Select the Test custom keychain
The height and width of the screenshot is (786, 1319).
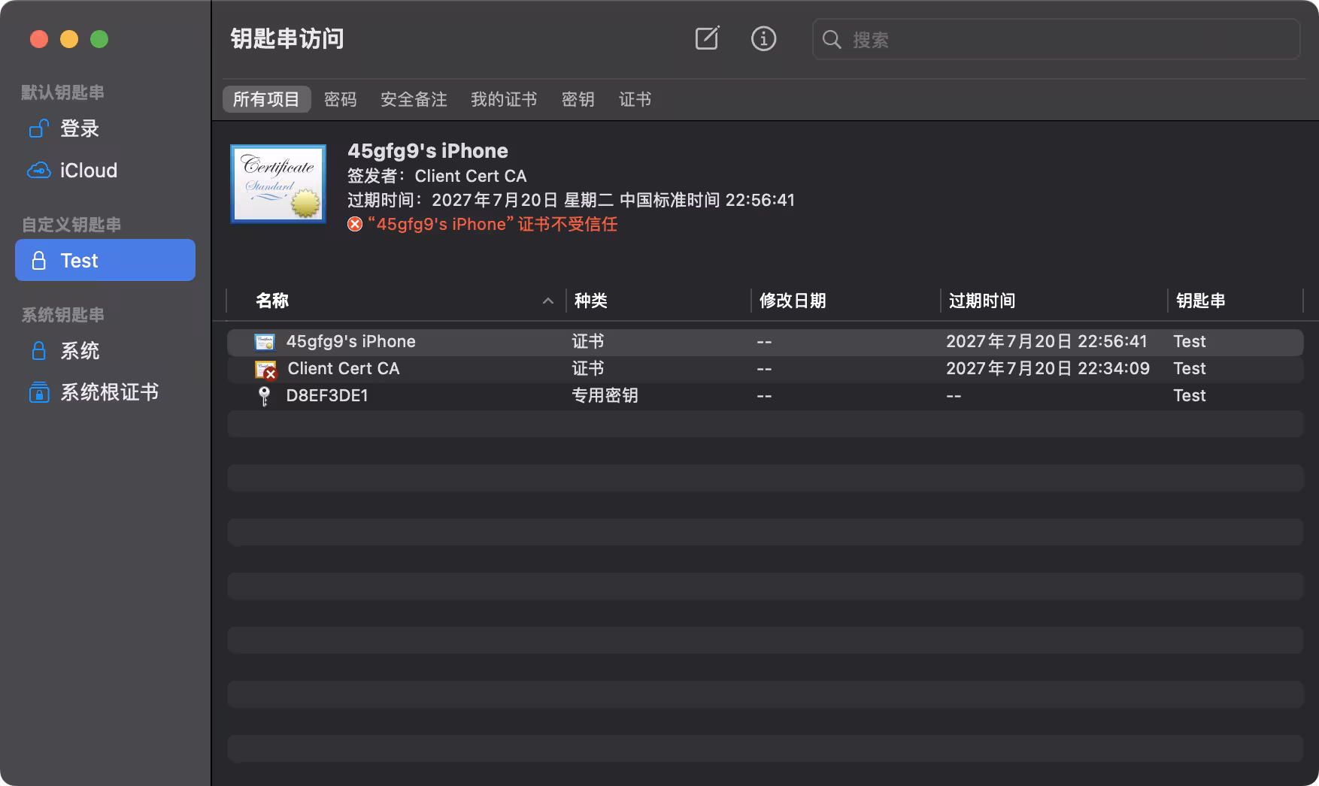pyautogui.click(x=105, y=261)
